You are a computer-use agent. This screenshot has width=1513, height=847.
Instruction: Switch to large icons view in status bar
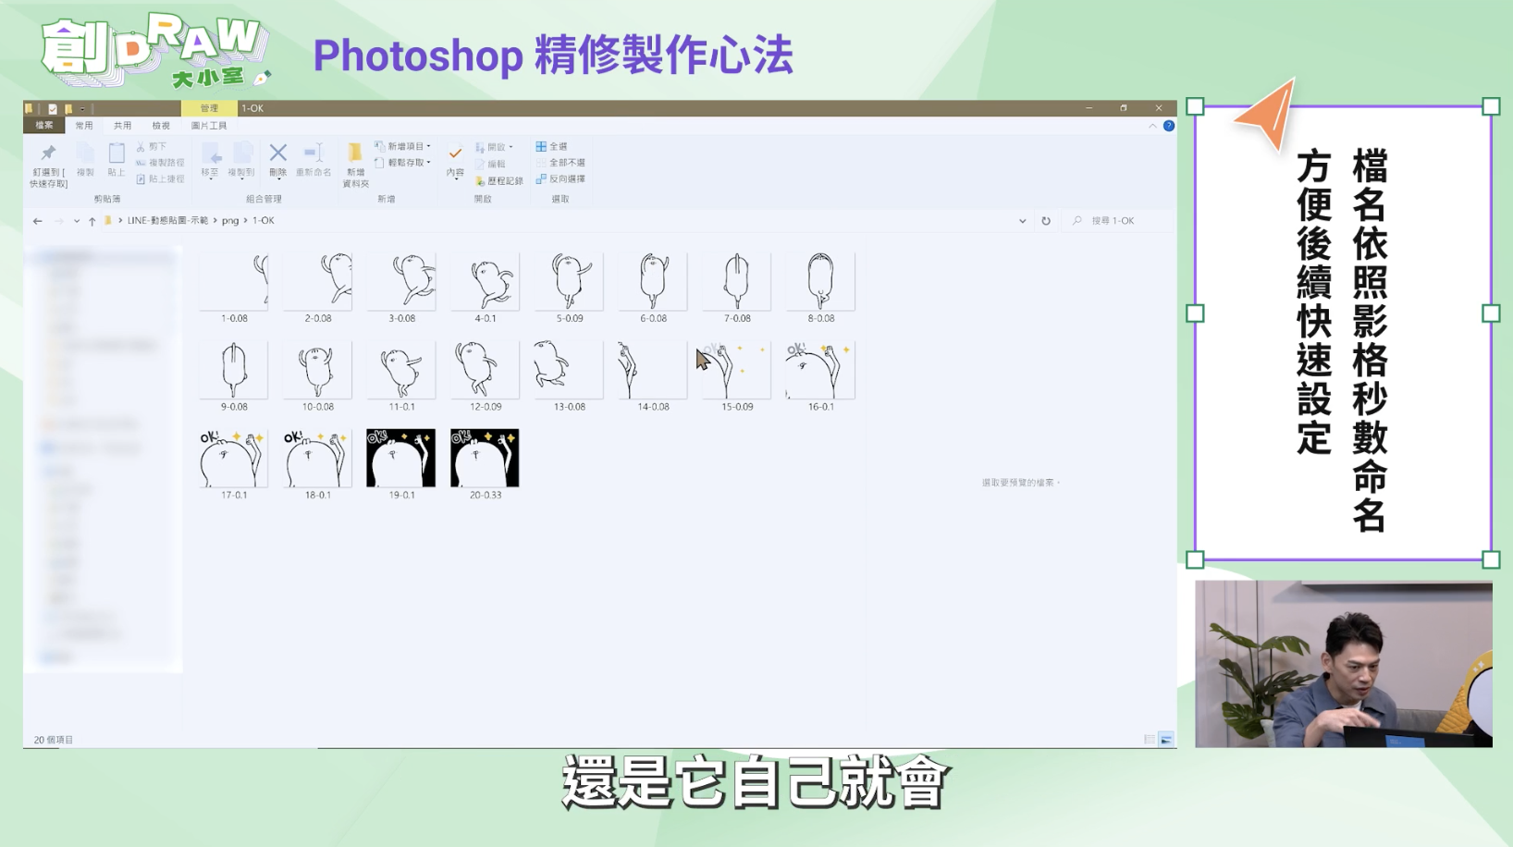coord(1166,740)
